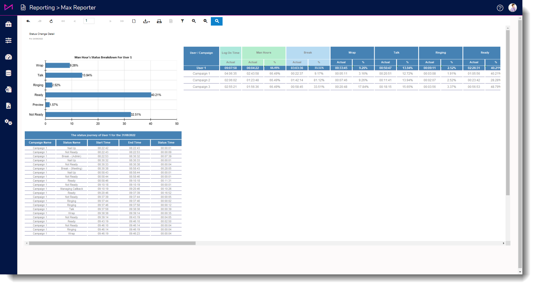Open the export download dropdown
Screen dimensions: 536x288
(147, 21)
